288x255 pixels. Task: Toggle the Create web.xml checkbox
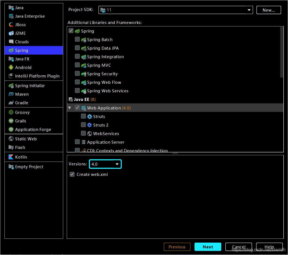click(72, 174)
